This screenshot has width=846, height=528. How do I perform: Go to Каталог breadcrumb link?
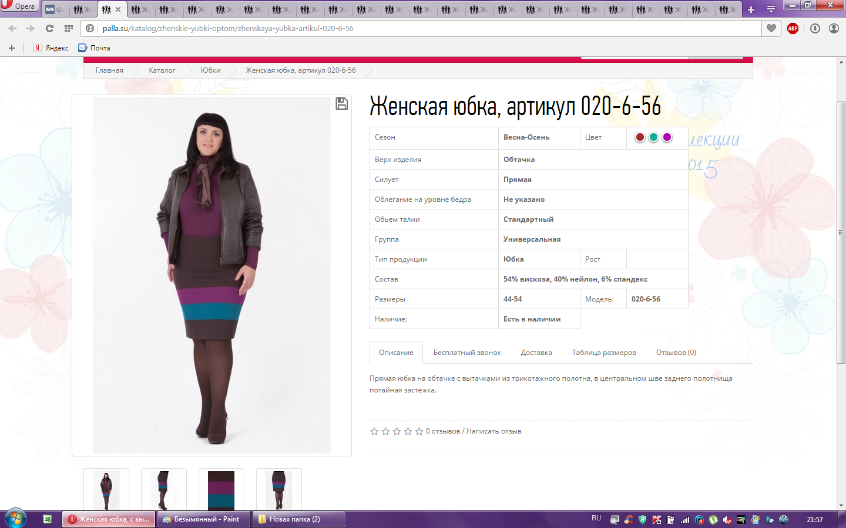(x=162, y=70)
